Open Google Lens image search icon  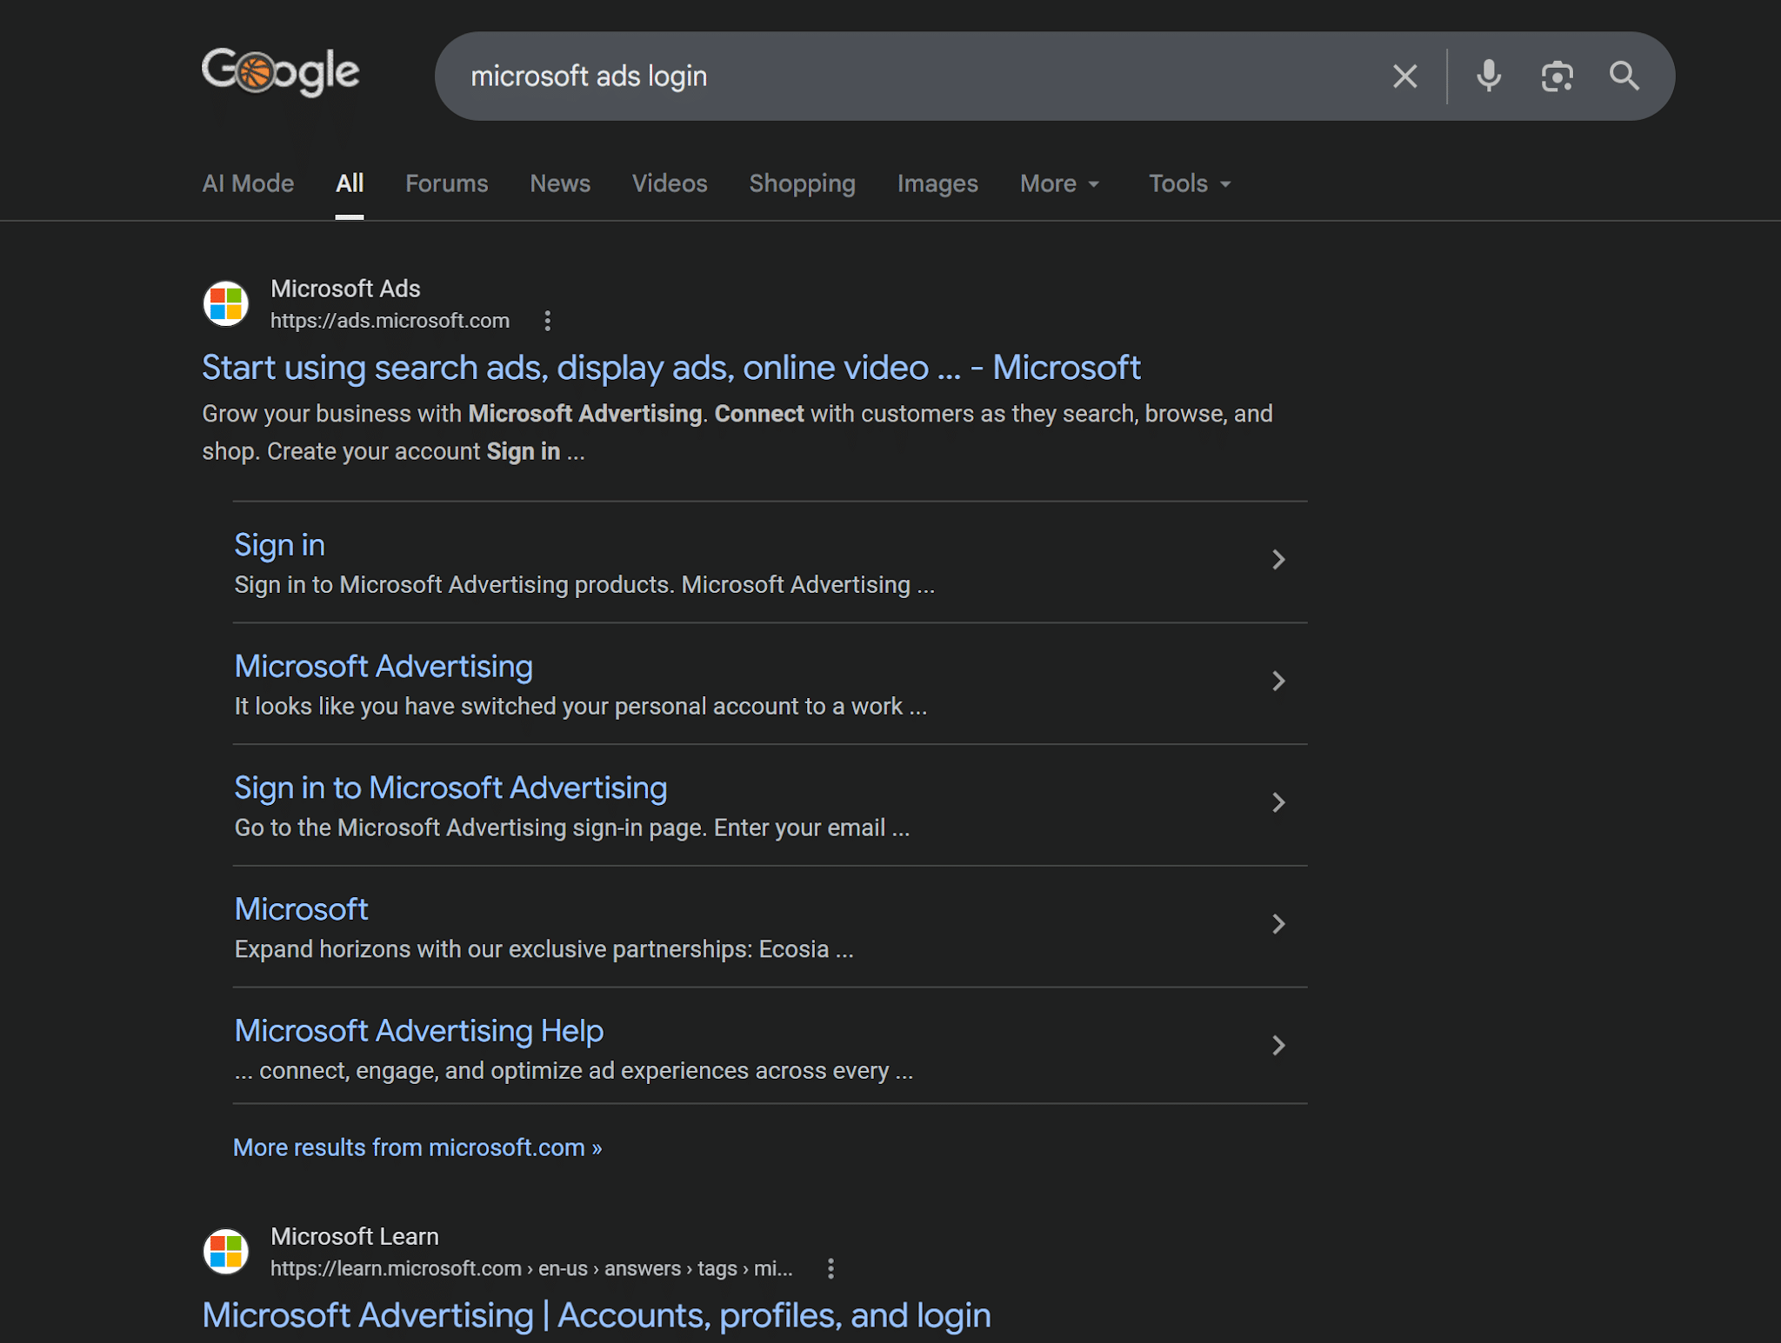(x=1557, y=76)
